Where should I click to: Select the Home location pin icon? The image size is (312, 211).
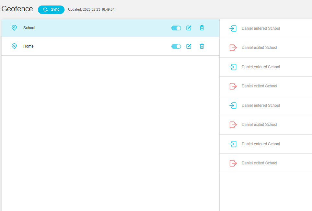coord(14,46)
